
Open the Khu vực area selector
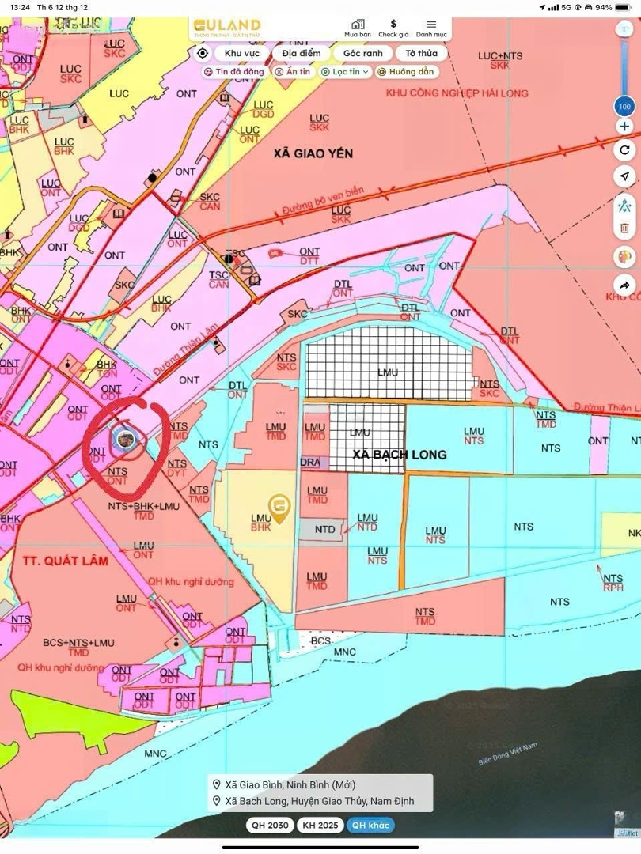pyautogui.click(x=241, y=53)
